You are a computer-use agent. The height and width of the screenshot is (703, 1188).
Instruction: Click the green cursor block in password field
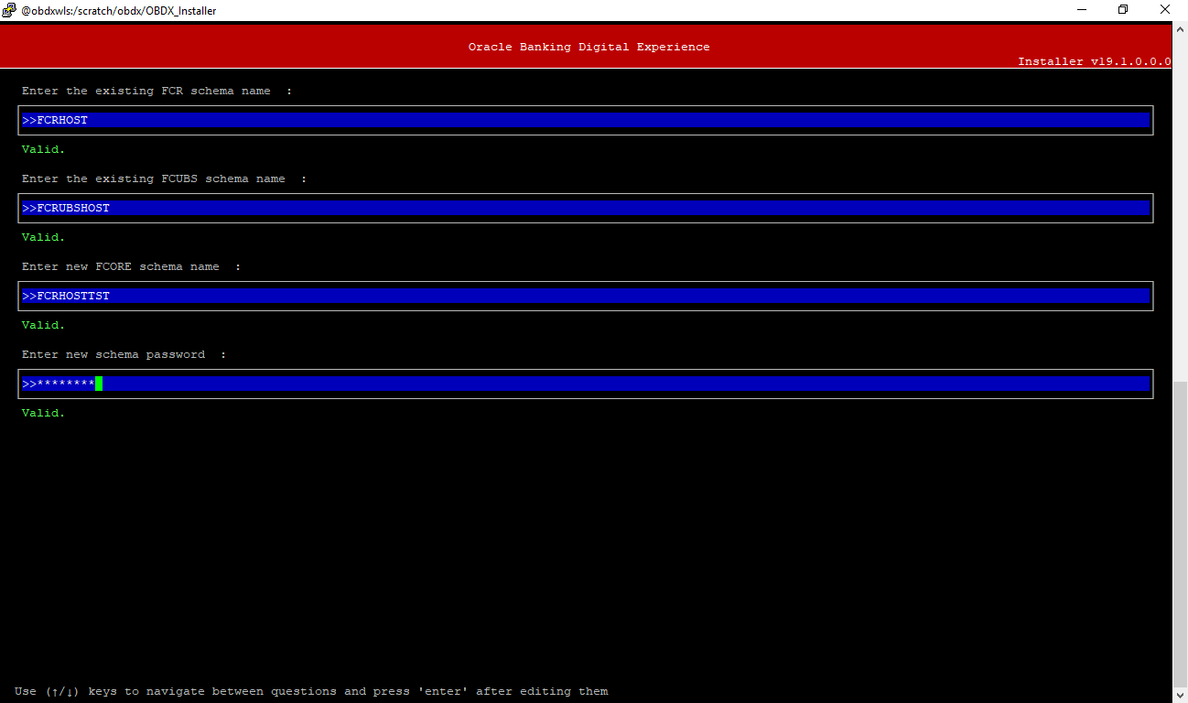pyautogui.click(x=99, y=384)
